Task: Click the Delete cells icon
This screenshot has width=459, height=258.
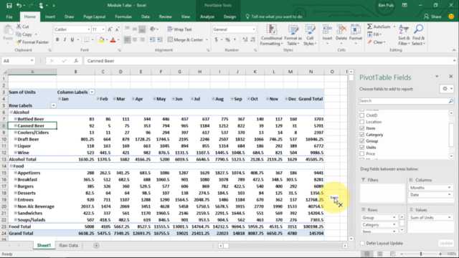Action: pos(341,29)
